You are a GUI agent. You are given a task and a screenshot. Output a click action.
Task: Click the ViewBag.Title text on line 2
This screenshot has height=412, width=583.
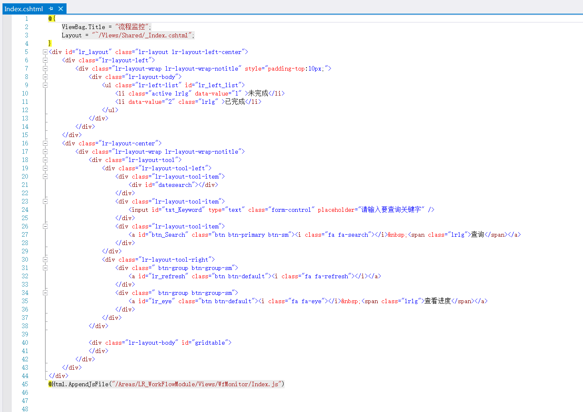click(83, 27)
